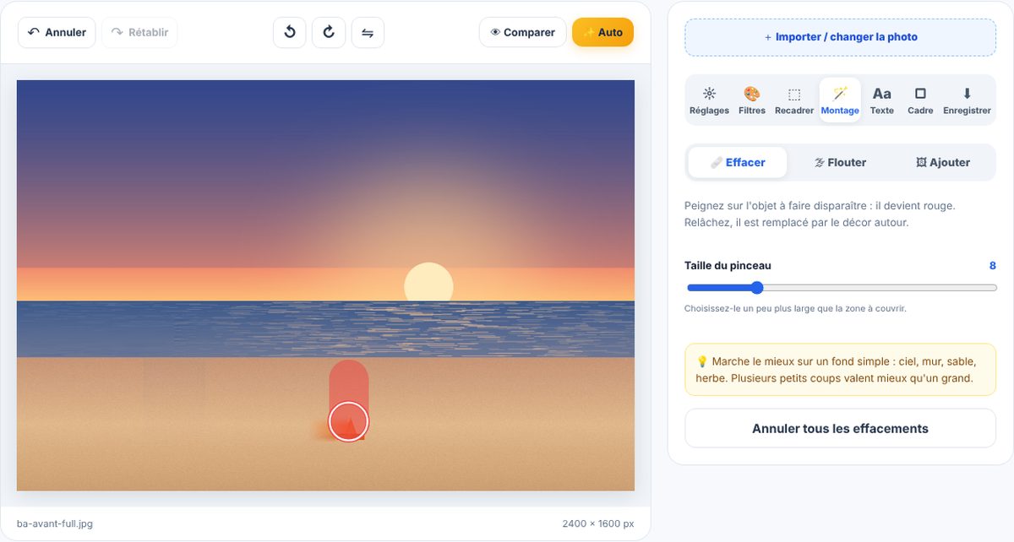The image size is (1014, 542).
Task: Open the Filtres tab
Action: tap(751, 100)
